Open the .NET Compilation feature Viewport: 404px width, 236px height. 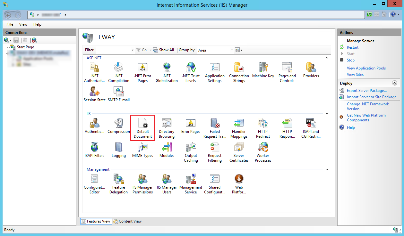[119, 72]
